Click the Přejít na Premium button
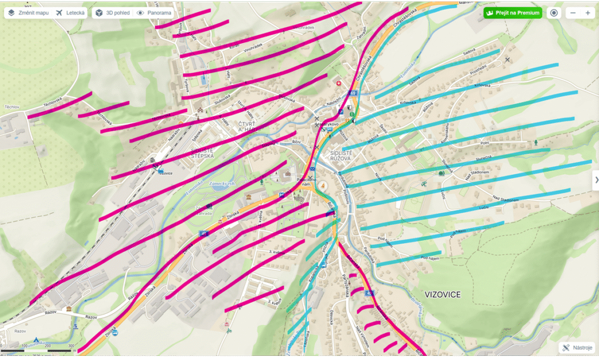This screenshot has height=360, width=599. point(512,13)
